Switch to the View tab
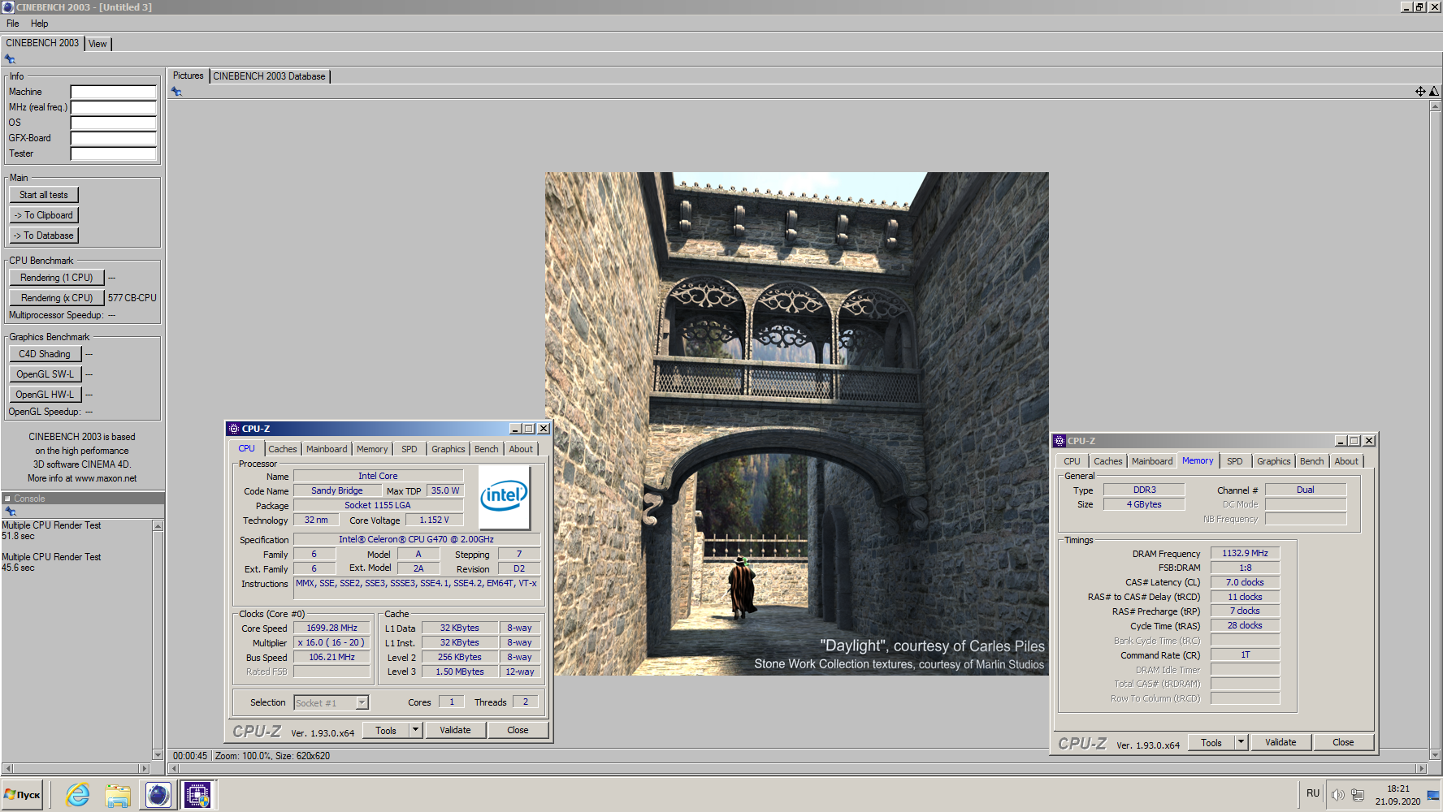Image resolution: width=1443 pixels, height=812 pixels. coord(97,44)
